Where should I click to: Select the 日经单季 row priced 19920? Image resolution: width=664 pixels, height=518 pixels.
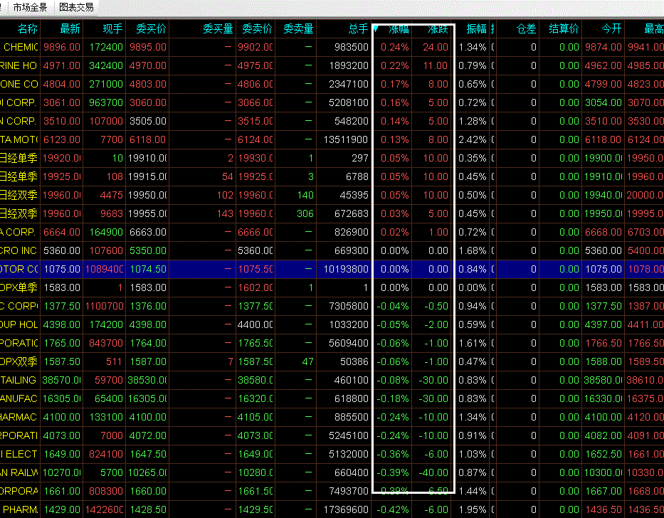(332, 158)
